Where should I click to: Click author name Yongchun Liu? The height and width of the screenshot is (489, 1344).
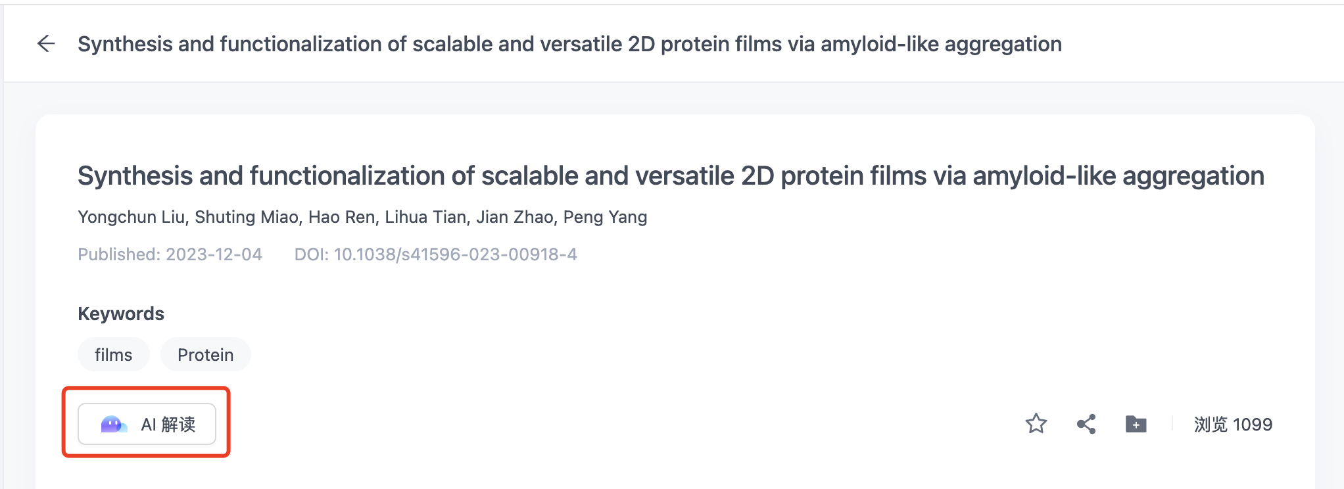(x=131, y=217)
